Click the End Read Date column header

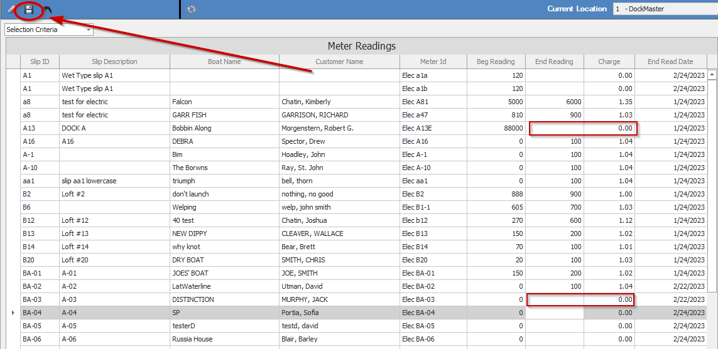pos(670,62)
